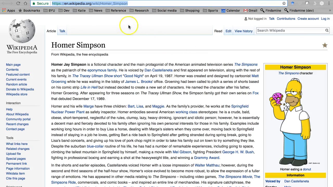Follow the Life in Hell link

pos(89,87)
